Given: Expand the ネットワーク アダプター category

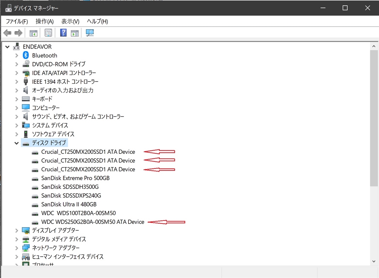Looking at the screenshot, I should click(x=16, y=248).
